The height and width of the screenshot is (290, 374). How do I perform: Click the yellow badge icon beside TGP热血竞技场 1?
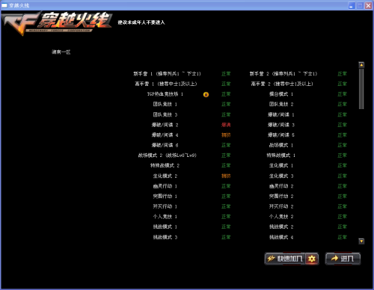[206, 94]
